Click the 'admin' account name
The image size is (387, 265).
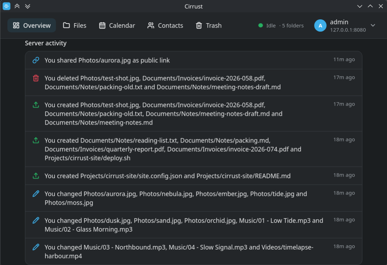click(339, 22)
